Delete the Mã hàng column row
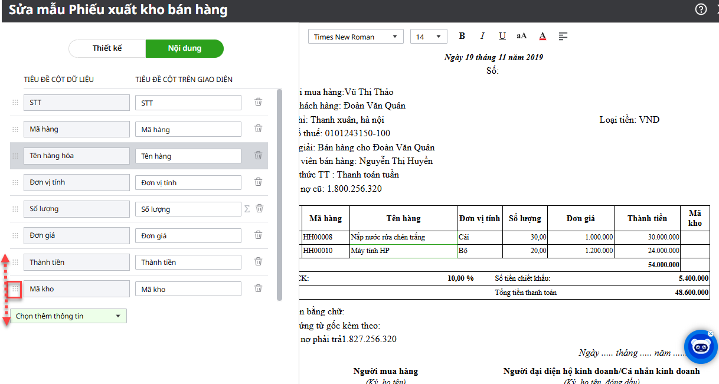719x384 pixels. point(258,129)
